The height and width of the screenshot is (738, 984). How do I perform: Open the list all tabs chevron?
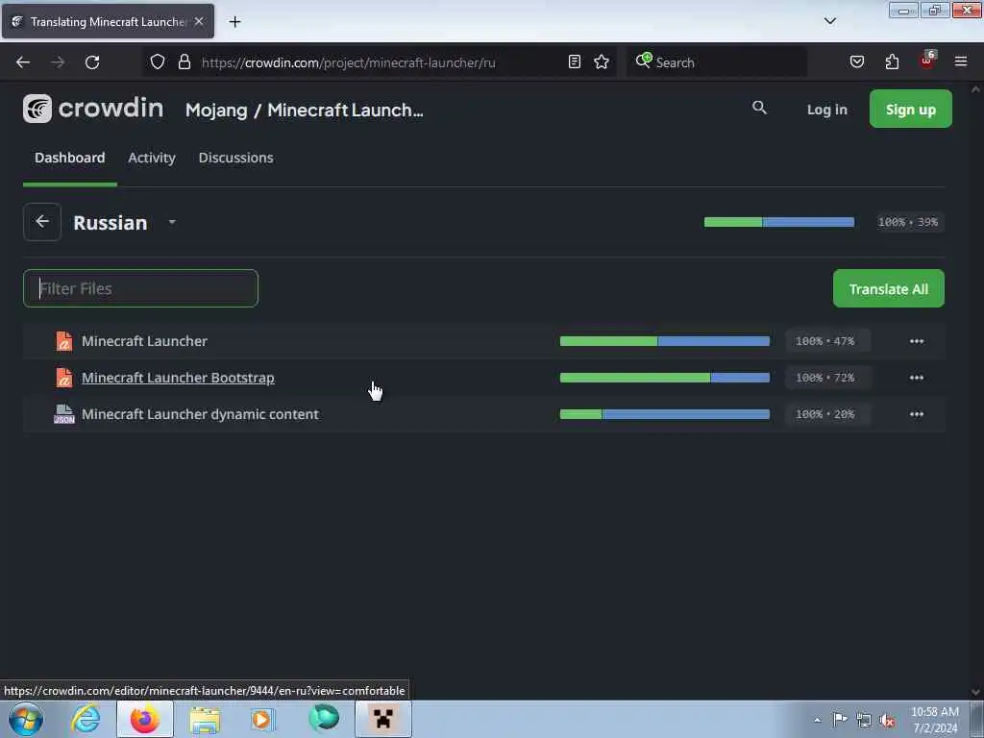coord(830,21)
